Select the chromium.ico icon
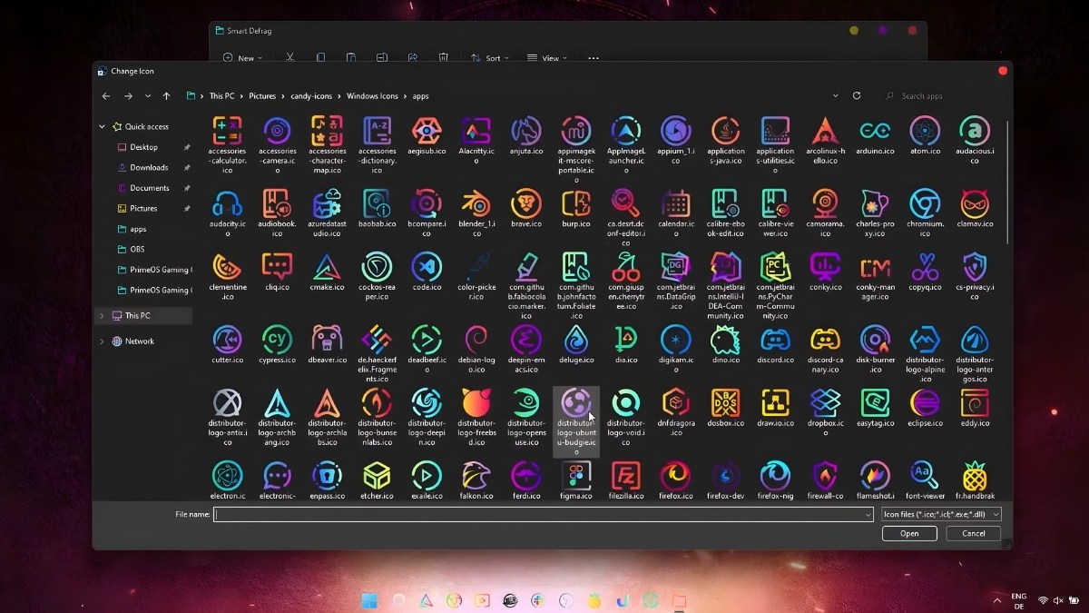Image resolution: width=1089 pixels, height=613 pixels. [x=925, y=209]
